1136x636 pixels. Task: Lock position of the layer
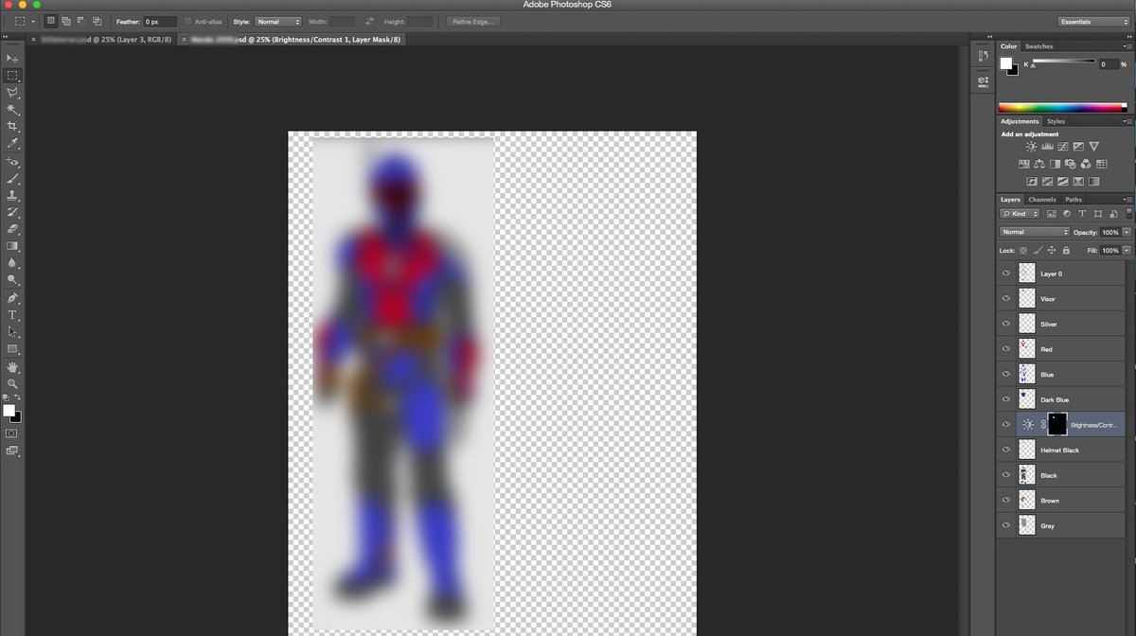tap(1052, 250)
